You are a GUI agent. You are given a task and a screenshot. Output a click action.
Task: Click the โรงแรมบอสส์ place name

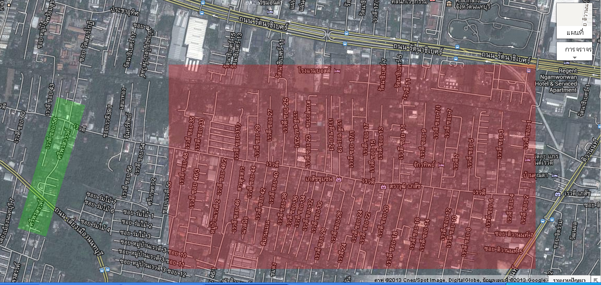(315, 72)
